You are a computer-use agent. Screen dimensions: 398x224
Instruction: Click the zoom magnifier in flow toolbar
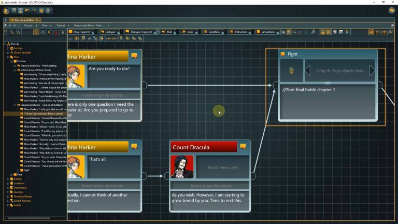313,32
